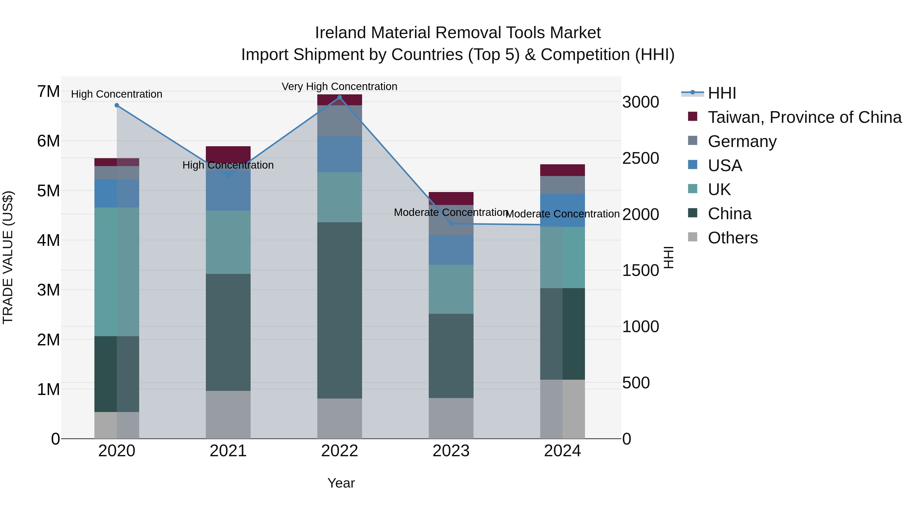Viewport: 916px width, 515px height.
Task: Click the gray Others legend swatch
Action: tap(693, 237)
